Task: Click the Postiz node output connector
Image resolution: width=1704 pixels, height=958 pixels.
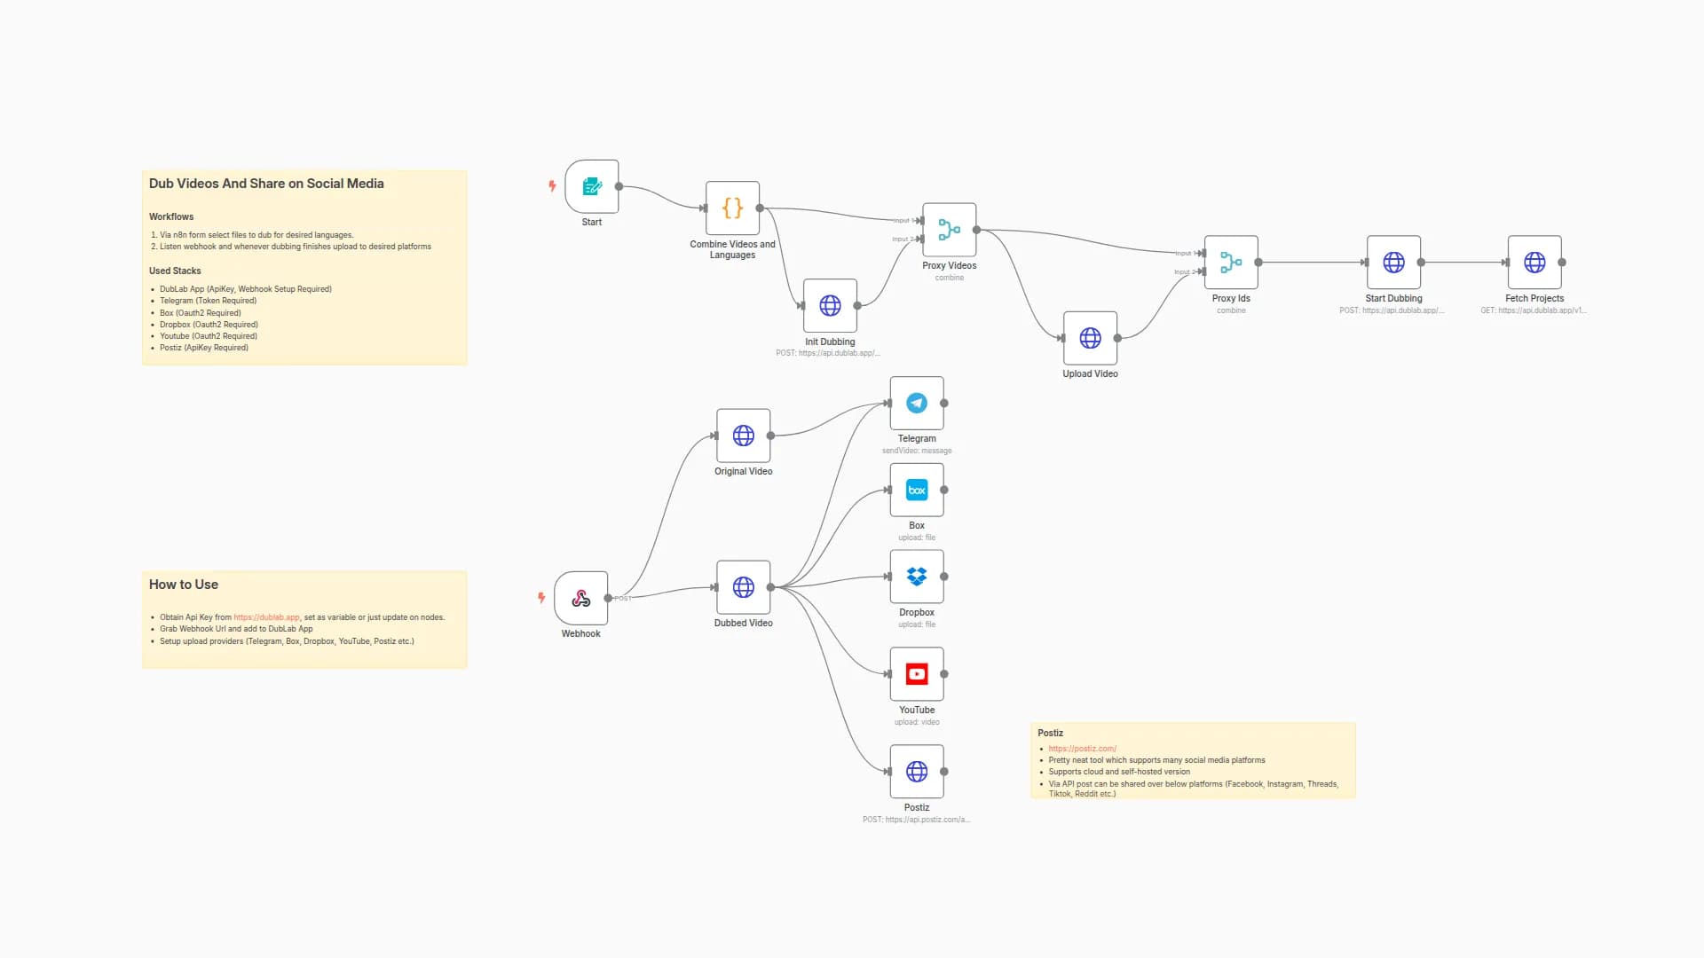Action: pos(944,772)
